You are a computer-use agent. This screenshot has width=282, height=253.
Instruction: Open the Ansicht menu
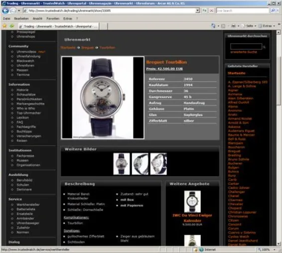pyautogui.click(x=37, y=18)
